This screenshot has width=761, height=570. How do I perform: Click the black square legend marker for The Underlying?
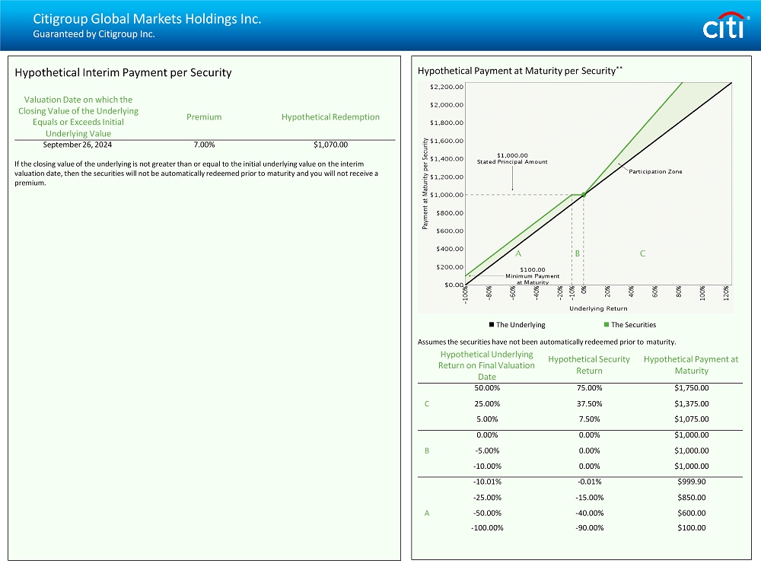tap(491, 325)
